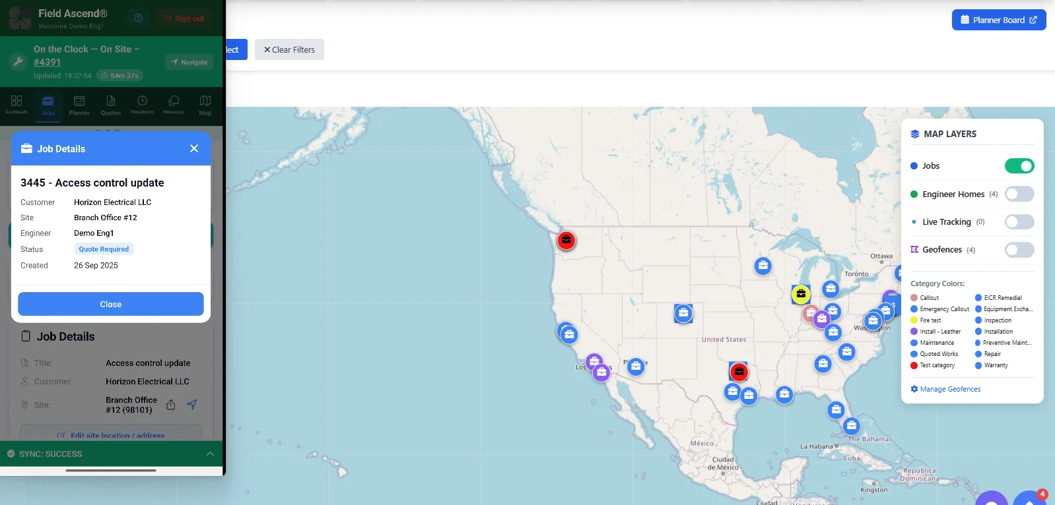
Task: Click the Field Ascend logo
Action: tap(20, 18)
